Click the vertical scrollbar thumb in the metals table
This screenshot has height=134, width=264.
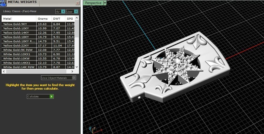[77, 29]
